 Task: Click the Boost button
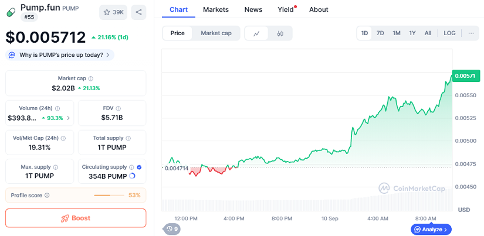pyautogui.click(x=76, y=218)
